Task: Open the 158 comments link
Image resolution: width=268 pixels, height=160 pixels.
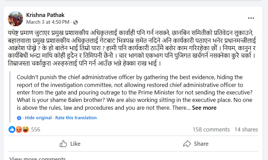Action: point(211,129)
